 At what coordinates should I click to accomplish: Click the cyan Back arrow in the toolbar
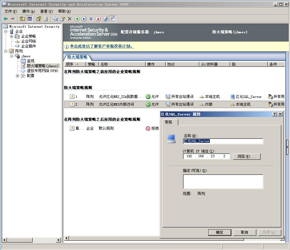coord(6,19)
